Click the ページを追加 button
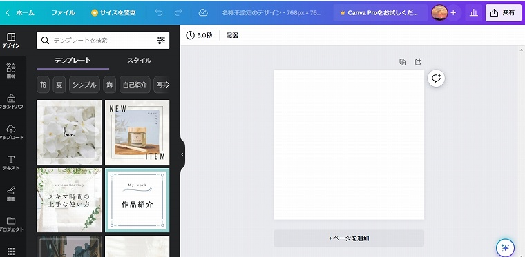The height and width of the screenshot is (257, 525). pos(349,238)
